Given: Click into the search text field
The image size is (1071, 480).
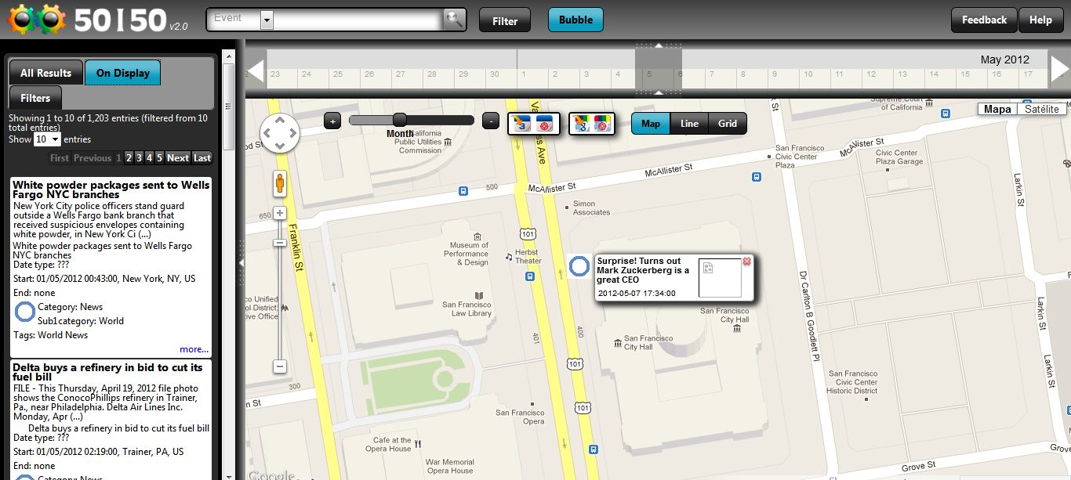Looking at the screenshot, I should coord(358,20).
